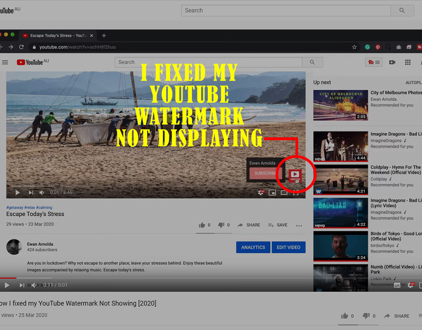This screenshot has width=422, height=330.
Task: Toggle subtitles in the outer player
Action: [x=397, y=285]
